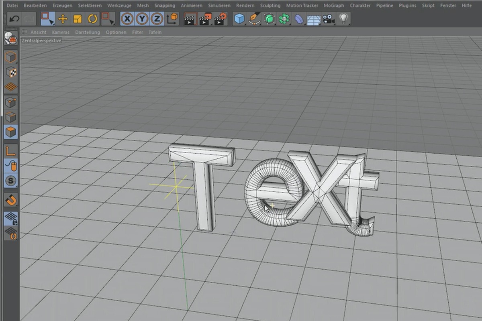Click the viewport grip handle icon
Viewport: 482px width, 321px height.
(25, 32)
